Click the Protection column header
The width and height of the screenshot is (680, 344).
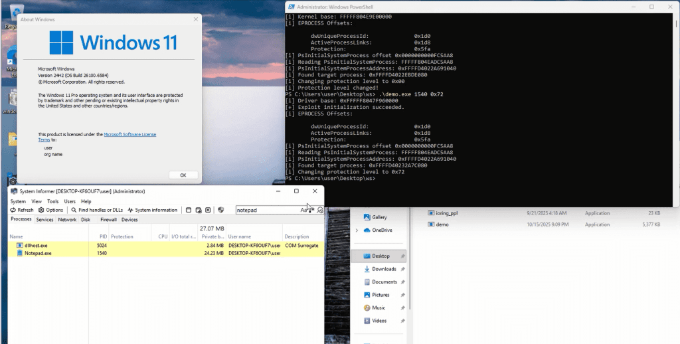coord(130,236)
